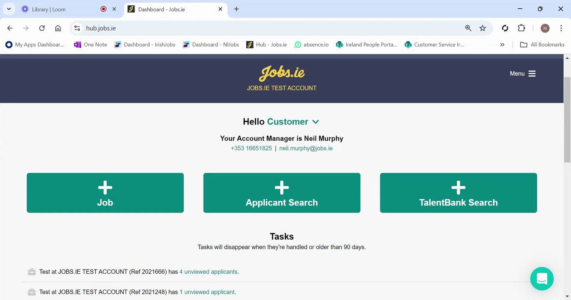Go forward to the next page
This screenshot has height=300, width=571.
26,28
